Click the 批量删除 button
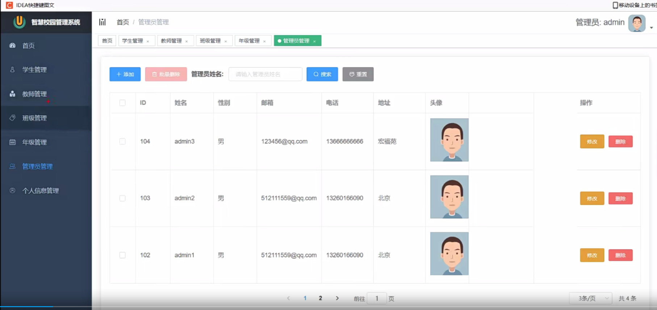 click(166, 74)
